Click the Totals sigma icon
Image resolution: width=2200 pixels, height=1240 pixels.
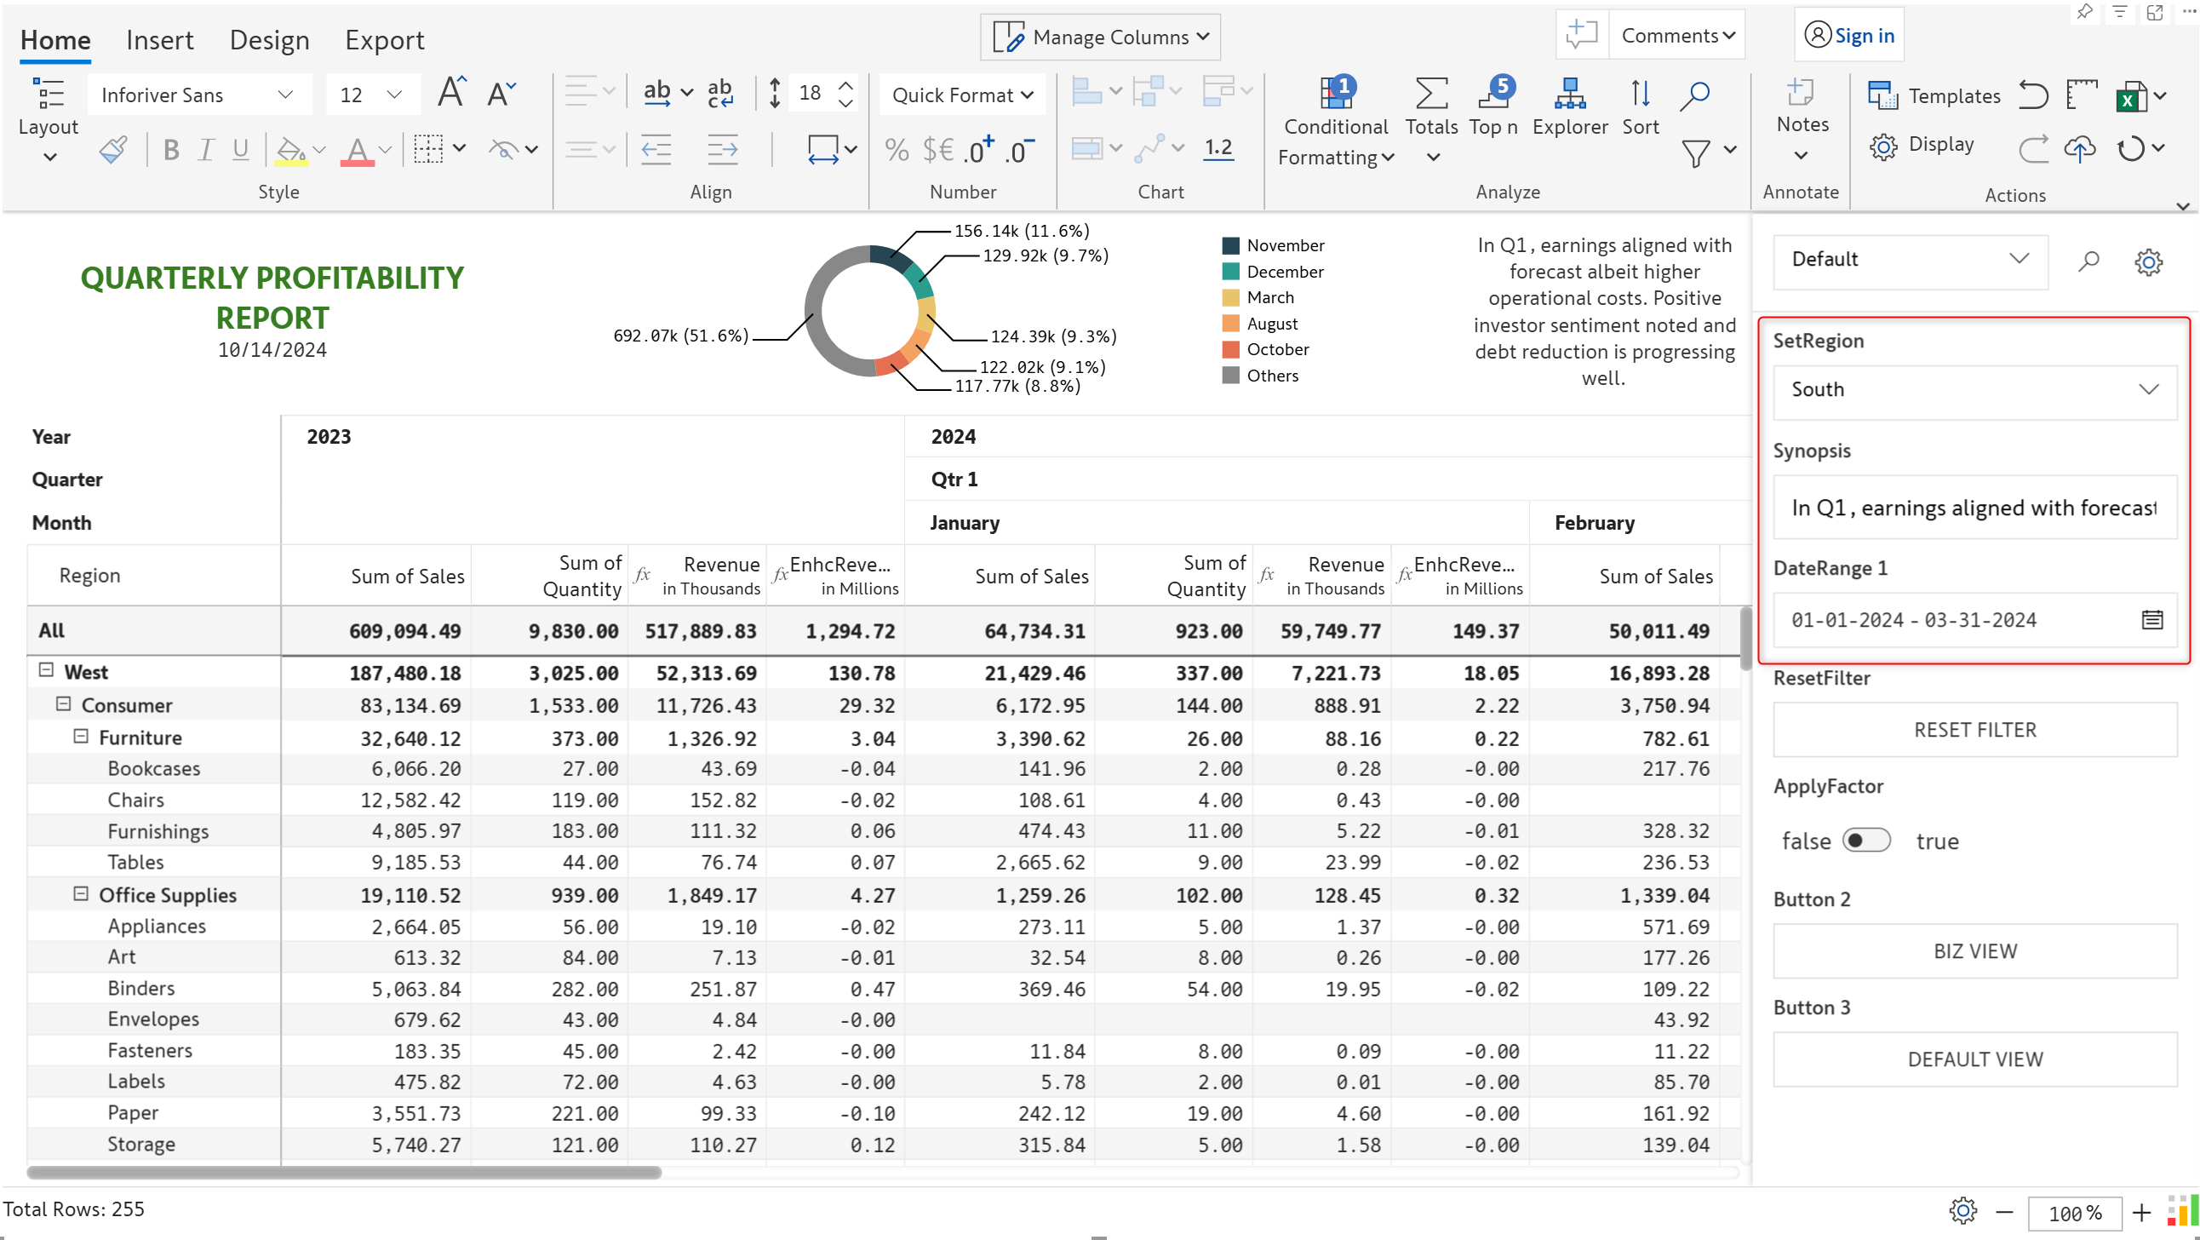[1430, 94]
